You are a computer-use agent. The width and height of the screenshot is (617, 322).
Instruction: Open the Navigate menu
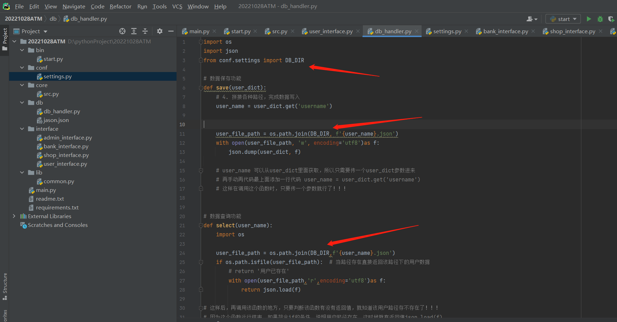(74, 6)
